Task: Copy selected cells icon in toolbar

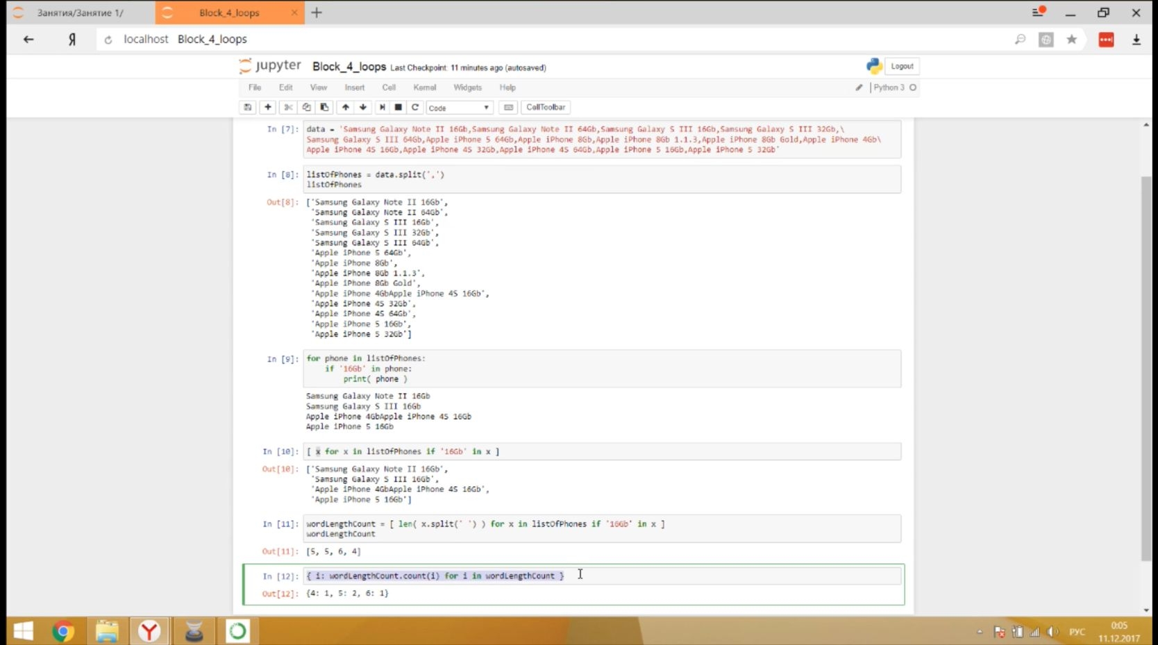Action: (x=306, y=107)
